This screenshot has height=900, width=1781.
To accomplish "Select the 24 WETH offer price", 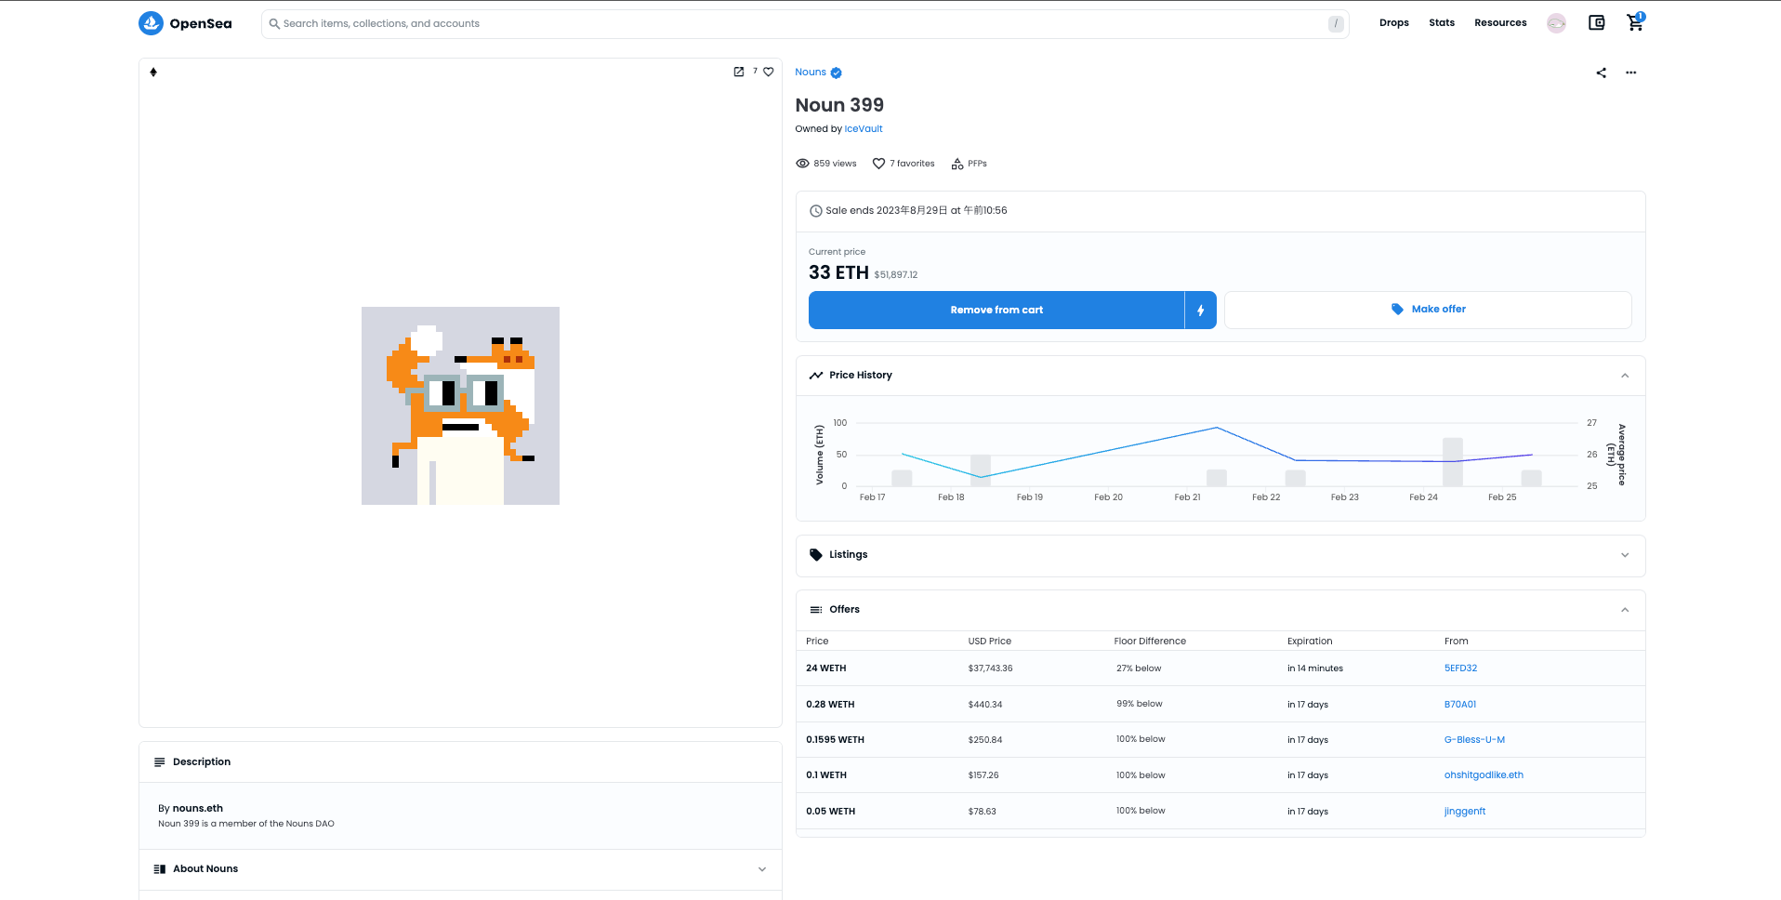I will coord(826,668).
